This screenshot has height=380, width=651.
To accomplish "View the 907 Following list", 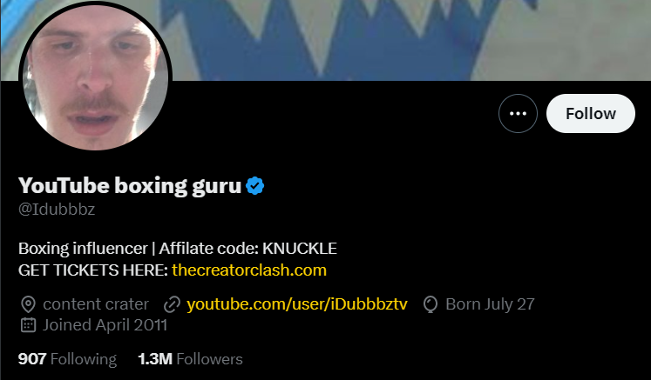I will pyautogui.click(x=67, y=359).
